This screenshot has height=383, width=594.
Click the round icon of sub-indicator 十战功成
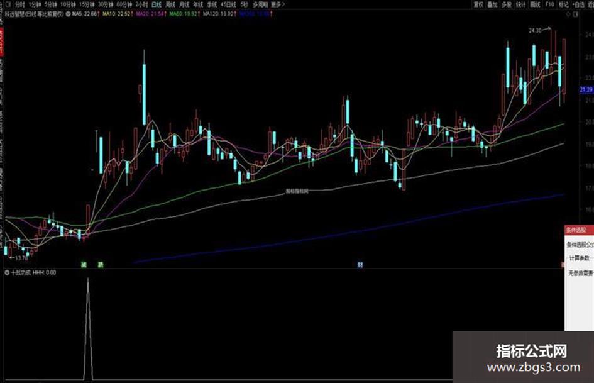[7, 272]
